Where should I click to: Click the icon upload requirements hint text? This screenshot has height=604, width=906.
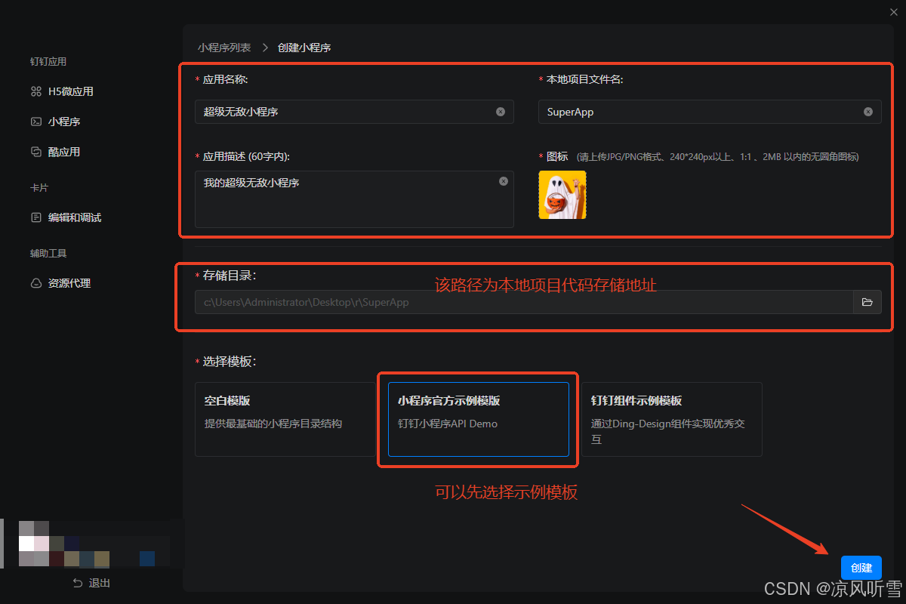718,157
